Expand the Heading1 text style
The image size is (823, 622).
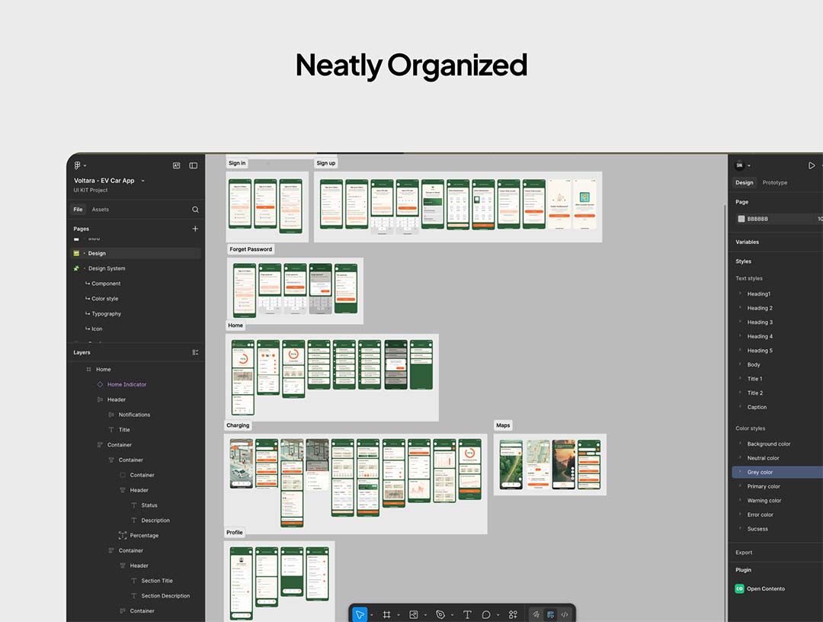pos(740,294)
